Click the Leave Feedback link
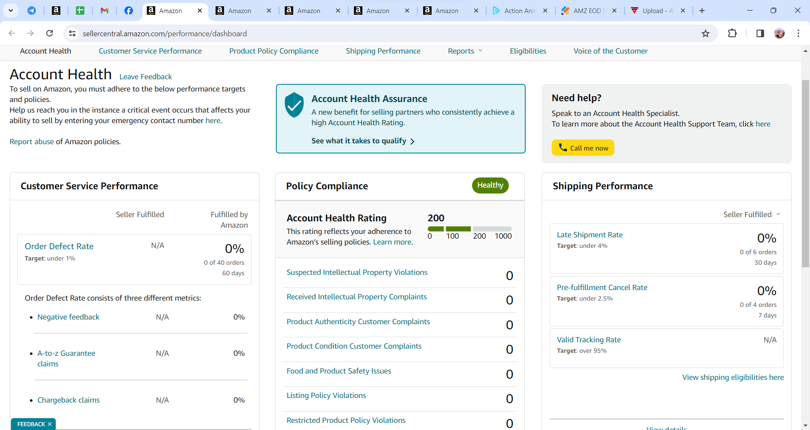The height and width of the screenshot is (430, 810). click(x=146, y=77)
